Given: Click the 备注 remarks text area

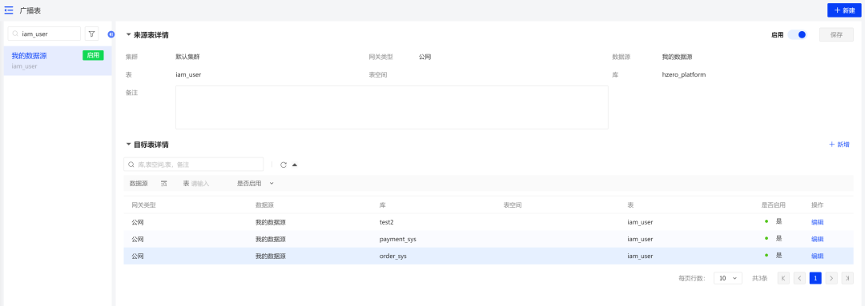Looking at the screenshot, I should click(x=392, y=107).
